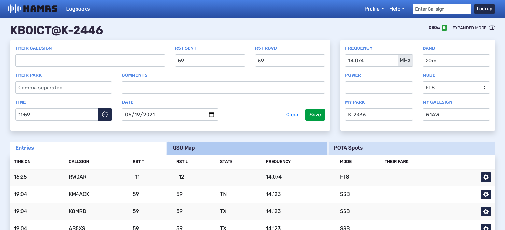Open the Profile dropdown menu
505x230 pixels.
tap(374, 9)
